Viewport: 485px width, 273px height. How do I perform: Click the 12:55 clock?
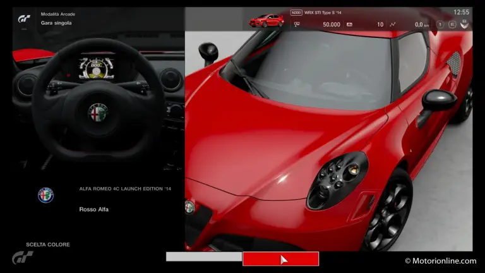[x=461, y=12]
